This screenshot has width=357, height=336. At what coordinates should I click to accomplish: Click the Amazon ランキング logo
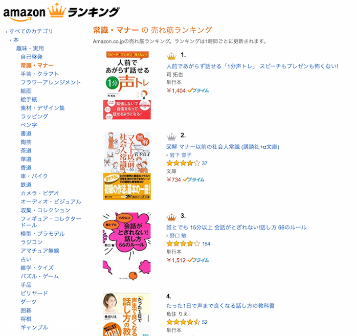point(61,12)
